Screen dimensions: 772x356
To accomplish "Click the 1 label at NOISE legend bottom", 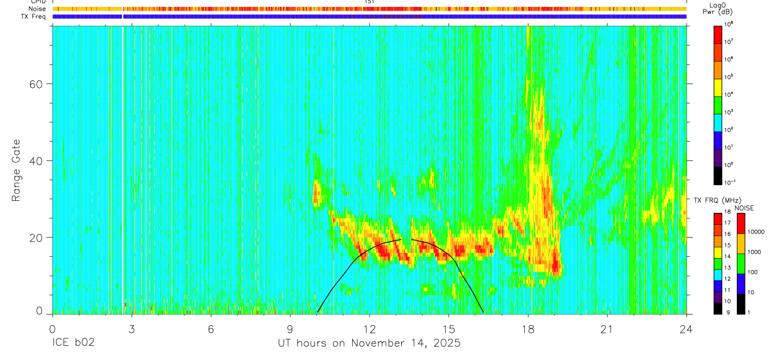I will point(749,312).
